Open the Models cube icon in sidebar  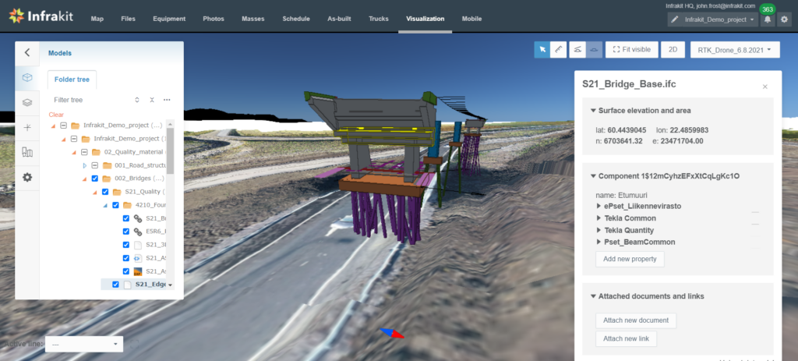[27, 77]
